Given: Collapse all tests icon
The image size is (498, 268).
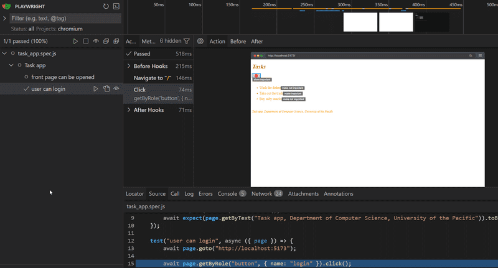Looking at the screenshot, I should 106,41.
